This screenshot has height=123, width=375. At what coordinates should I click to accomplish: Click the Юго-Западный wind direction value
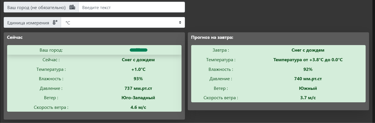139,98
